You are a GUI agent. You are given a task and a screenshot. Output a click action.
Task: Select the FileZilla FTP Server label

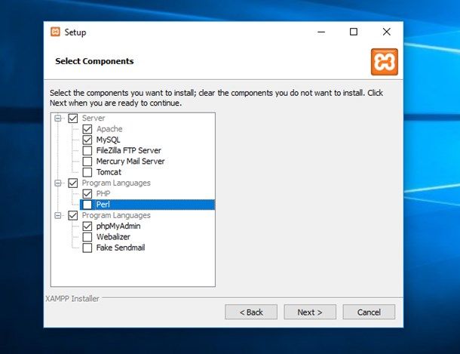click(129, 151)
